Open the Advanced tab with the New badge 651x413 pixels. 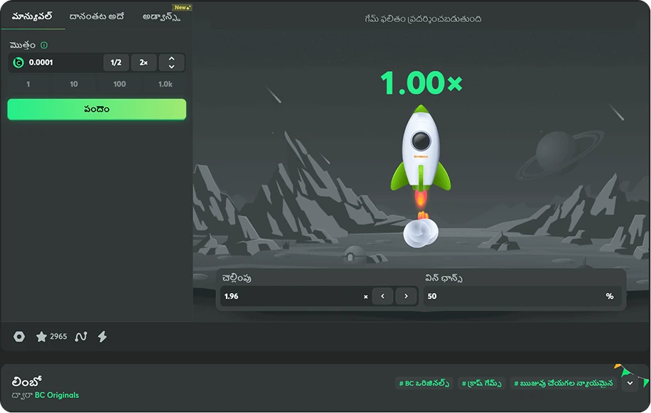pos(161,16)
